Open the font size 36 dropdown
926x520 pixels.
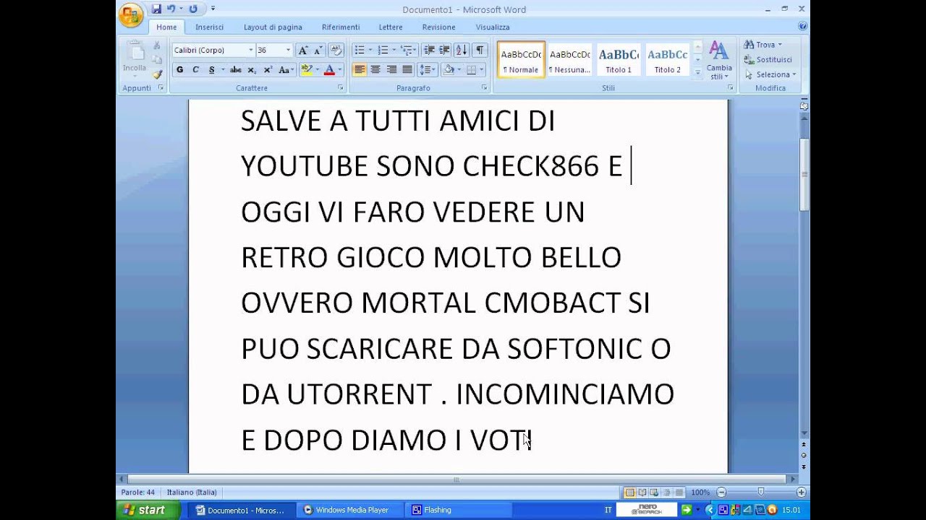coord(288,50)
